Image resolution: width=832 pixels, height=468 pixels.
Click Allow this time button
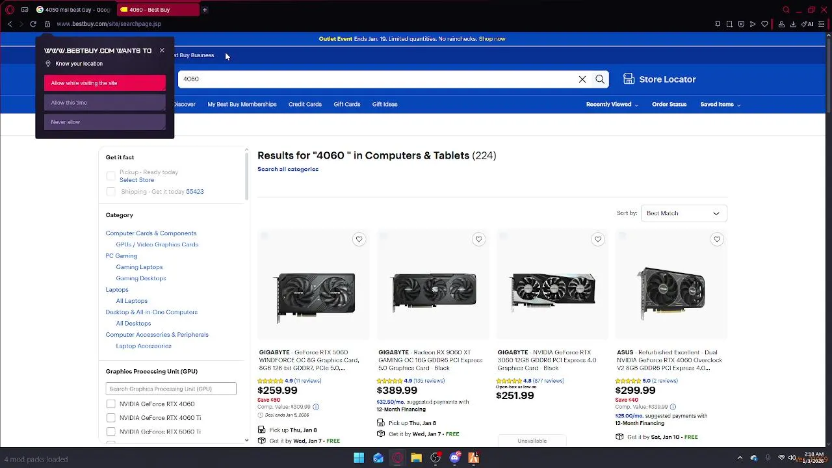point(105,103)
